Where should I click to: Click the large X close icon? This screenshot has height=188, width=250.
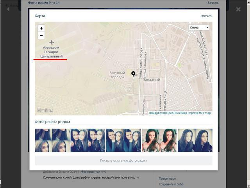(238, 9)
